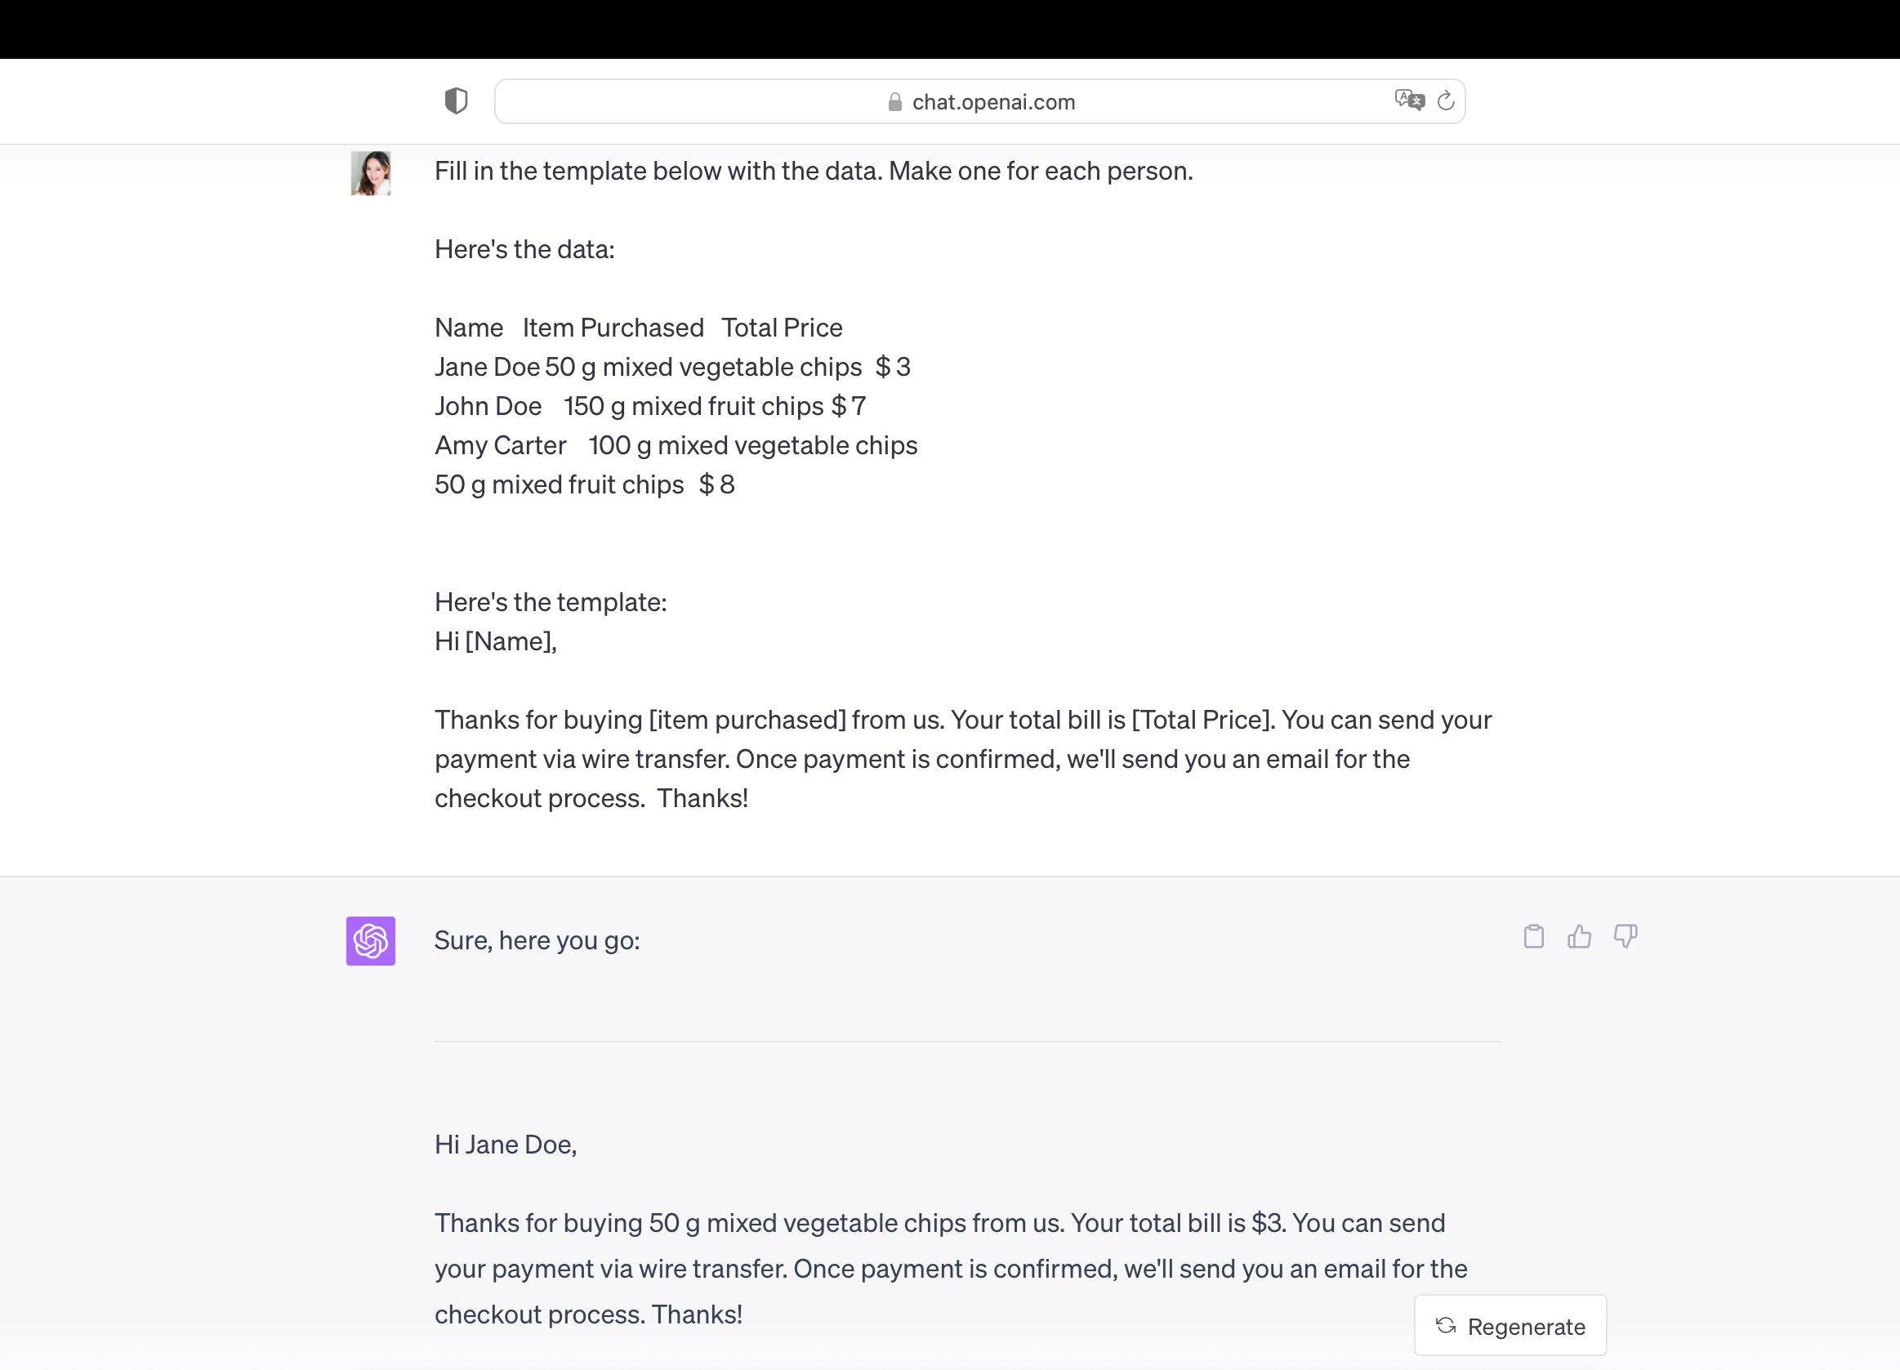Click the shield/privacy icon in address bar
Viewport: 1900px width, 1370px height.
456,100
